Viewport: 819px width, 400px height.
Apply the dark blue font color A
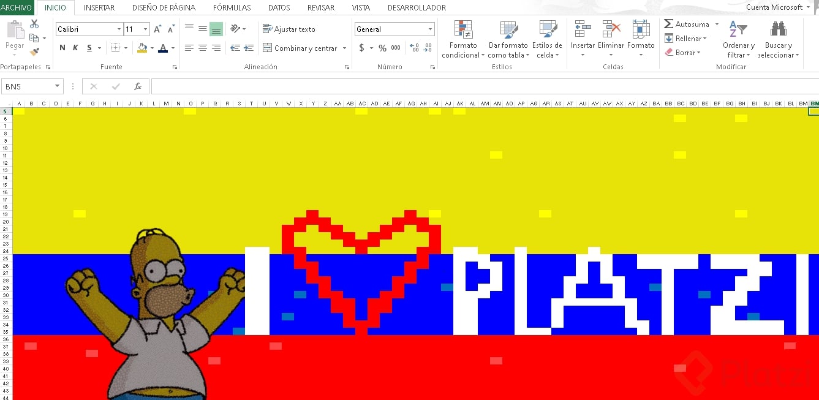click(x=163, y=48)
